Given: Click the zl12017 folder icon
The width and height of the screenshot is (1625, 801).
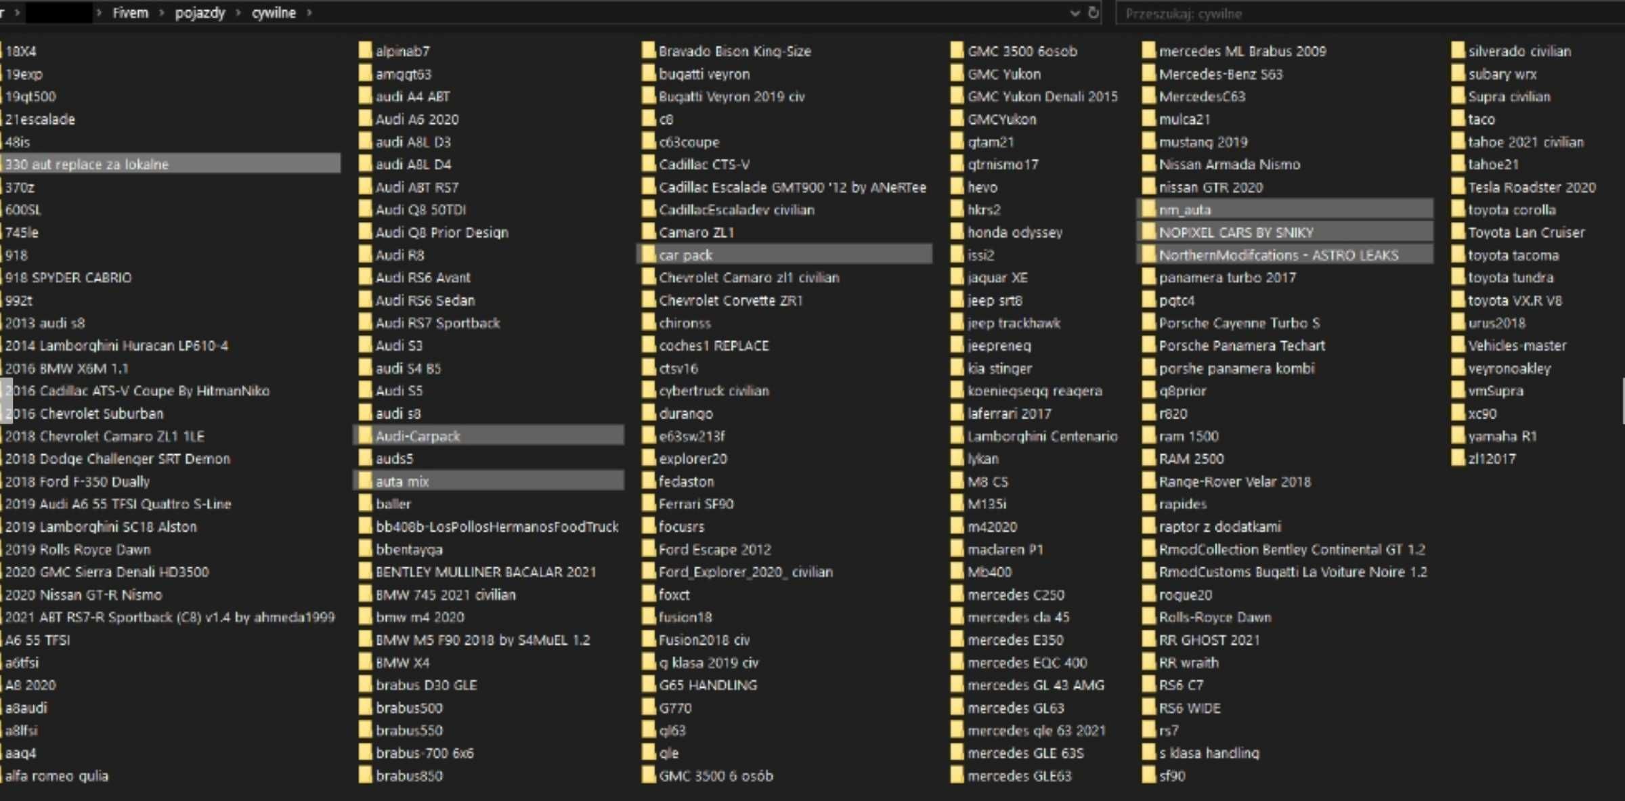Looking at the screenshot, I should [x=1458, y=458].
